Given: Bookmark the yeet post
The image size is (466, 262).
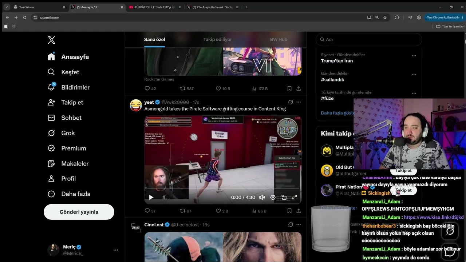Looking at the screenshot, I should pyautogui.click(x=289, y=211).
